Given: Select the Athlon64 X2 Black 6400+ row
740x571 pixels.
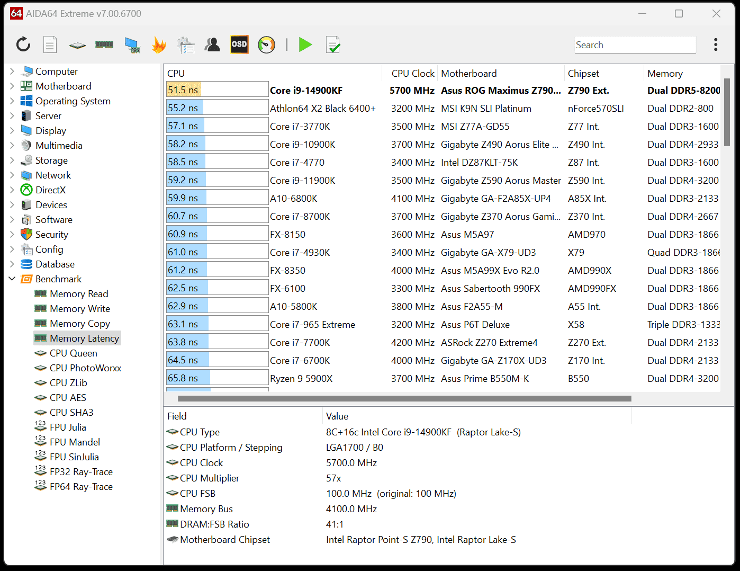Looking at the screenshot, I should coord(443,108).
